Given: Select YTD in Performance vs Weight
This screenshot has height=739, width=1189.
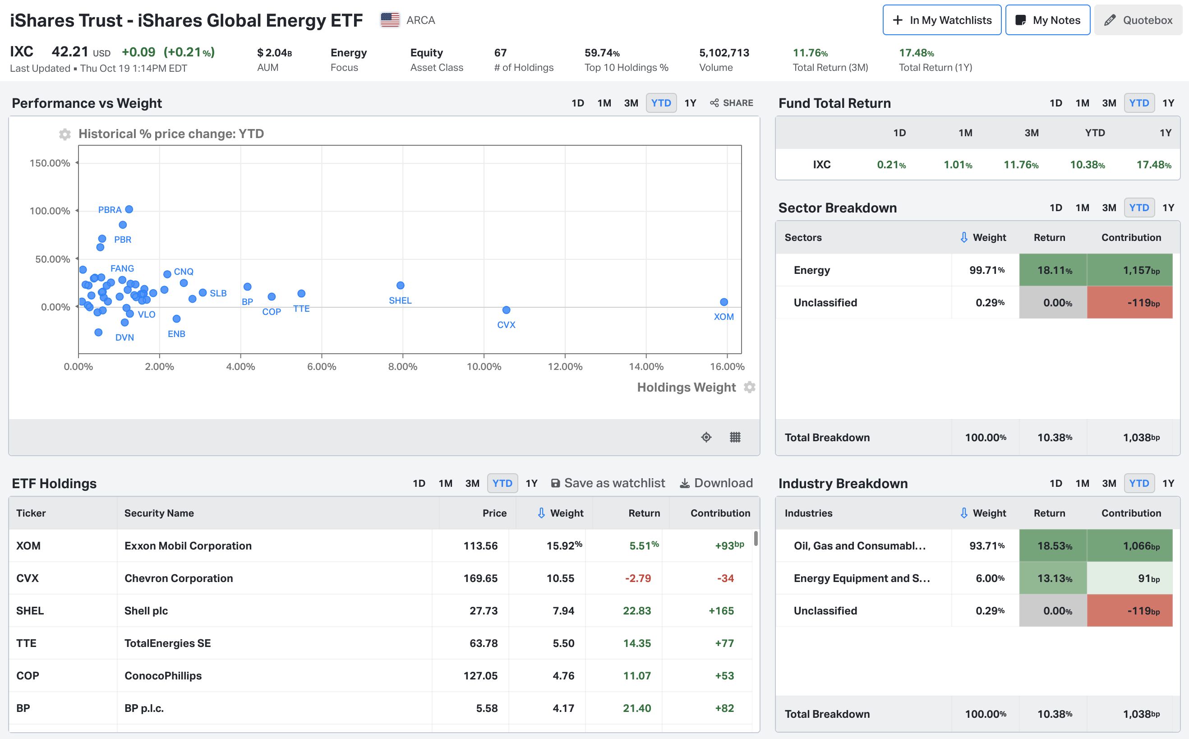Looking at the screenshot, I should pos(661,103).
